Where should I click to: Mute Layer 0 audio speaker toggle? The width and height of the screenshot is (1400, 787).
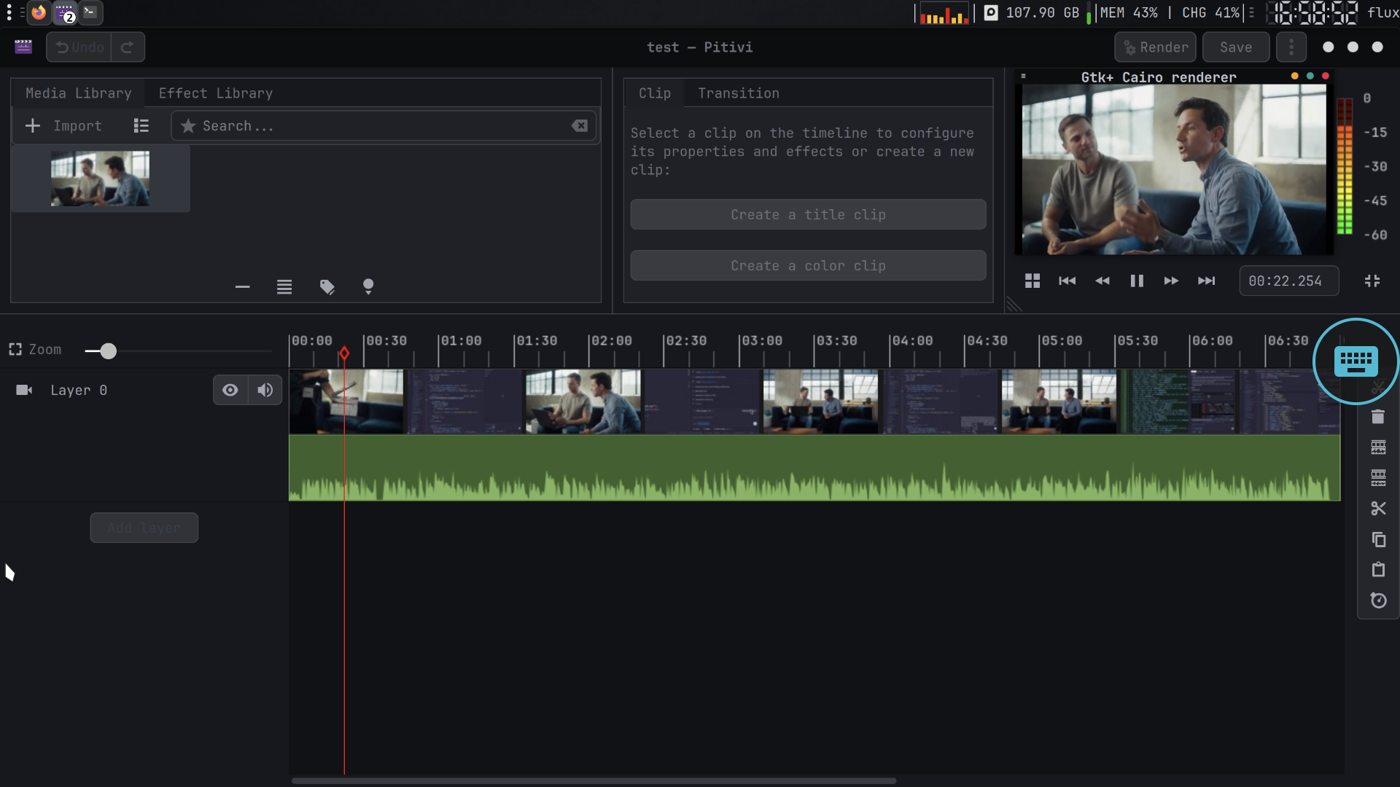click(x=265, y=390)
